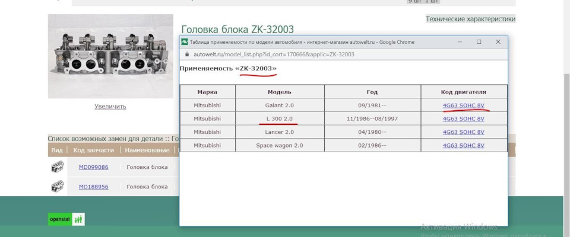Click the Mitsubishi cell in the Galant row
The image size is (570, 237).
207,105
